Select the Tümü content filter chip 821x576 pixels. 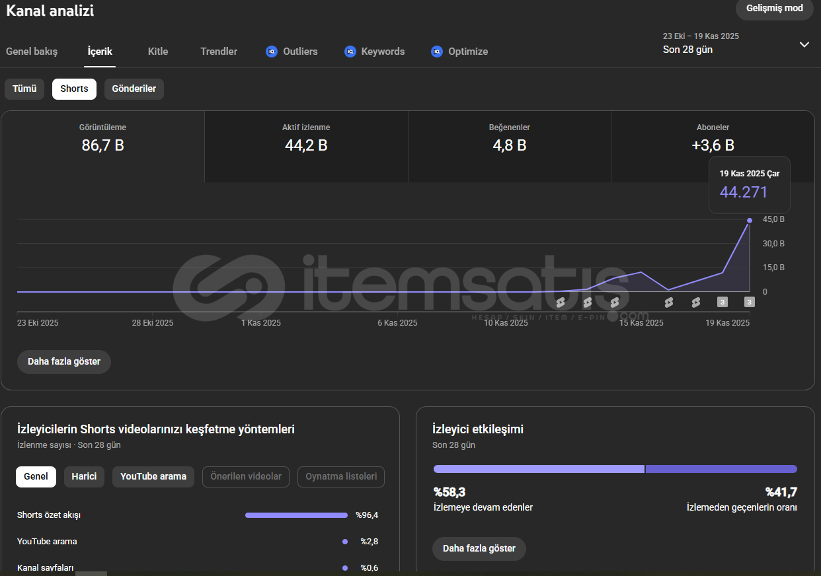[x=24, y=89]
